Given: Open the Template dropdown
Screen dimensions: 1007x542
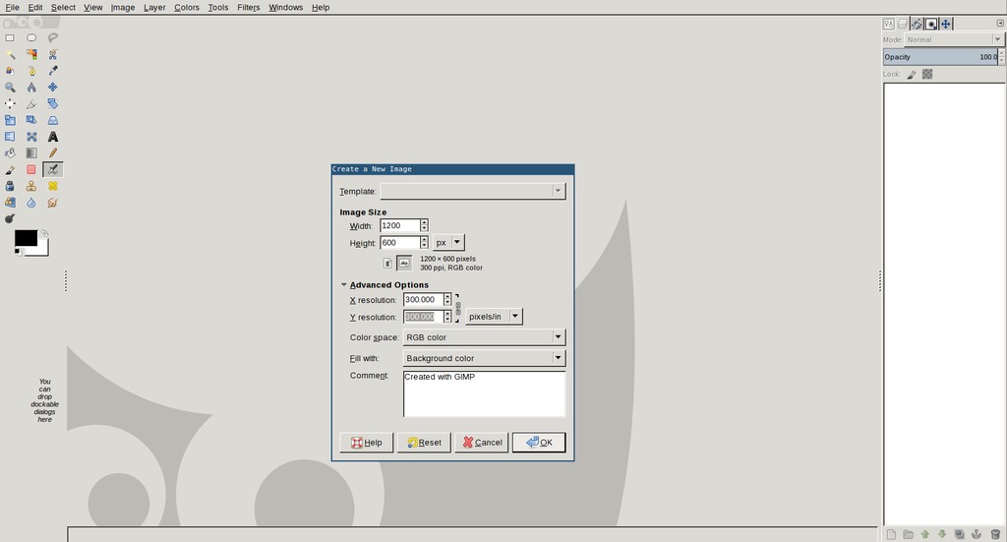Looking at the screenshot, I should coord(473,191).
